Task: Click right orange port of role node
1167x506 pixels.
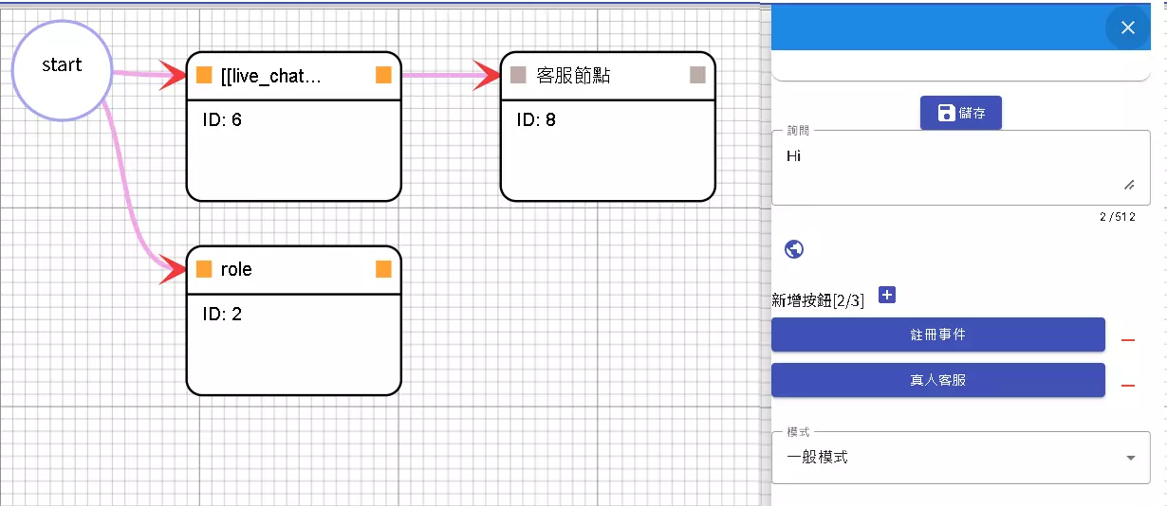Action: [x=383, y=269]
